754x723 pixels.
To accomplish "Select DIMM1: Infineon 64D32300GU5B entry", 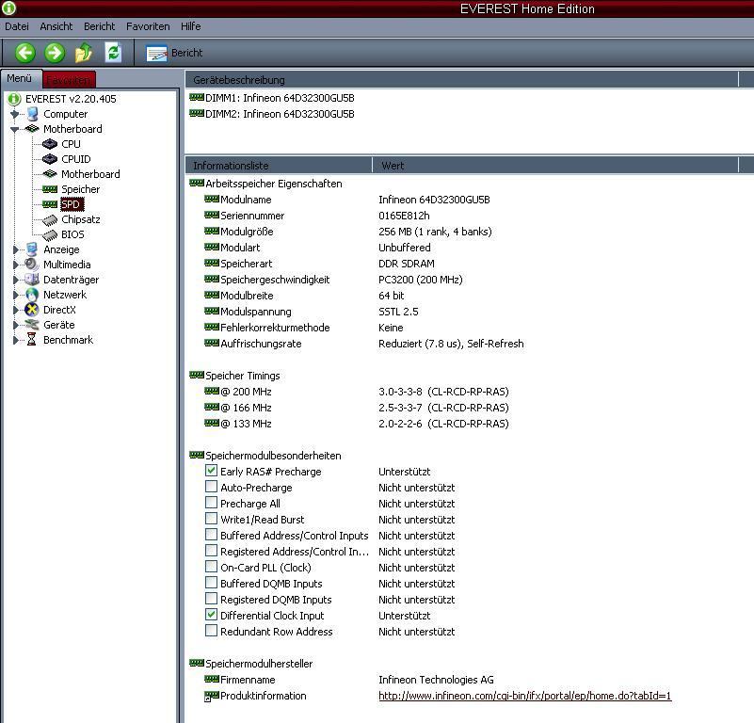I will coord(272,98).
